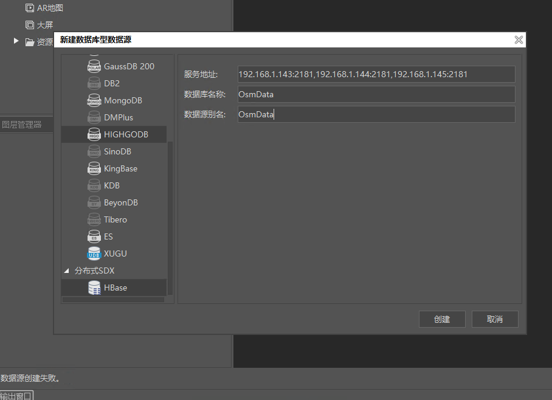Open the 输出窗口 tab
The height and width of the screenshot is (400, 552).
pos(16,396)
